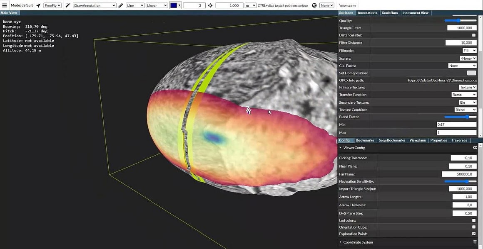Select the navigation arrow icon in the toolbar
The height and width of the screenshot is (249, 483).
[x=37, y=5]
